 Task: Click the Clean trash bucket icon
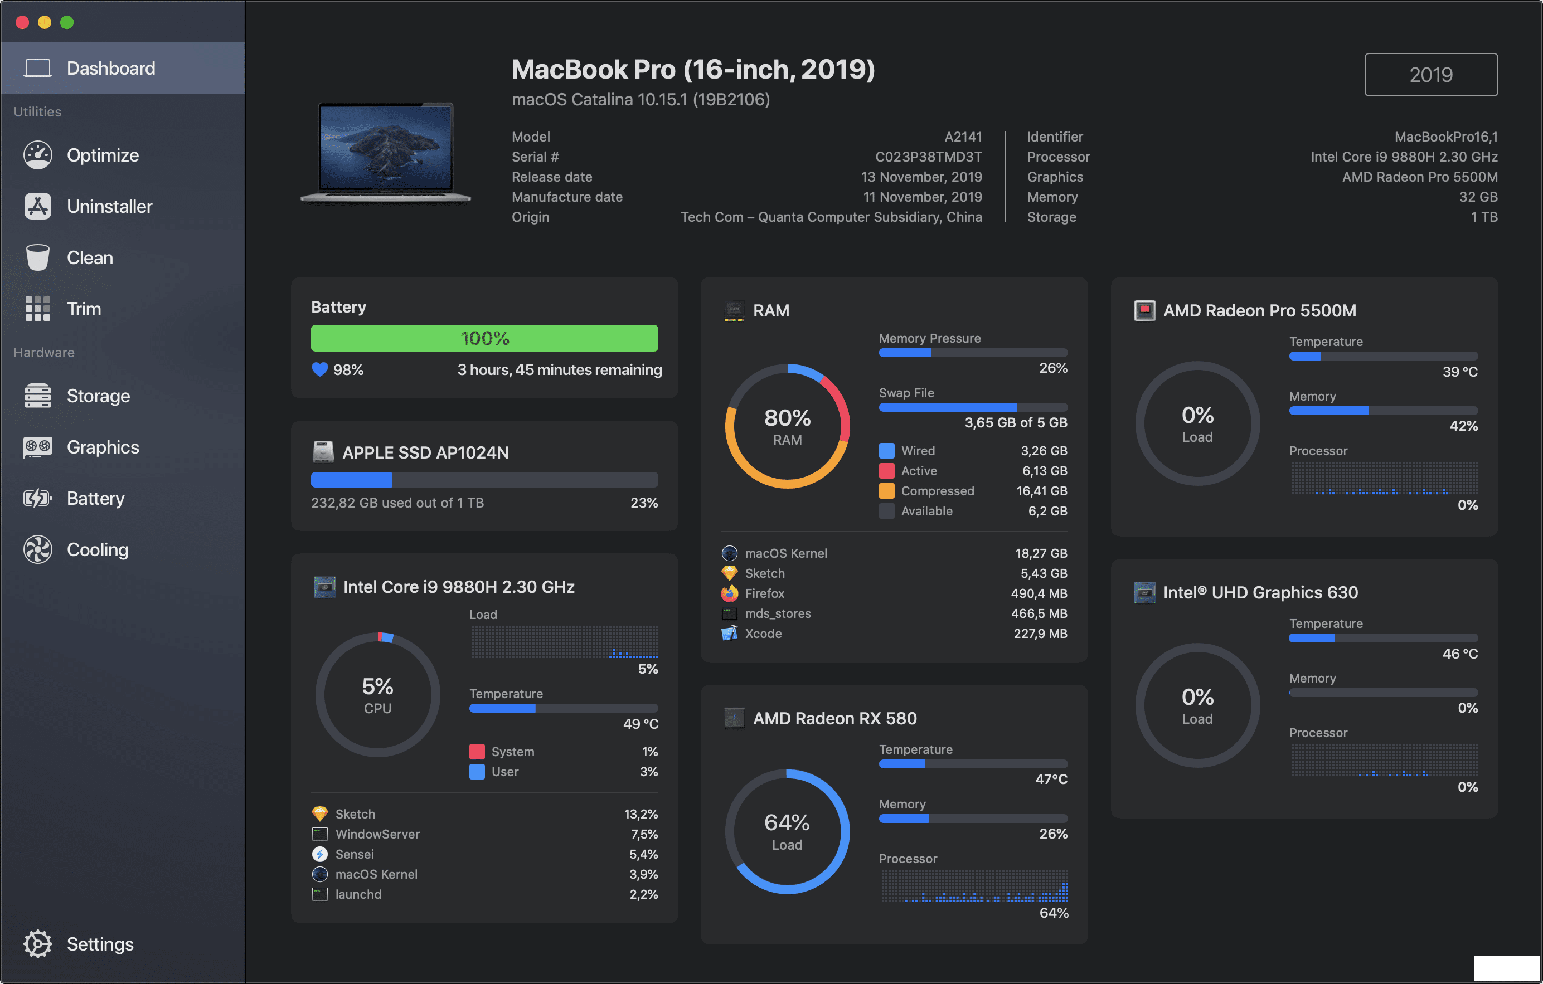coord(38,257)
